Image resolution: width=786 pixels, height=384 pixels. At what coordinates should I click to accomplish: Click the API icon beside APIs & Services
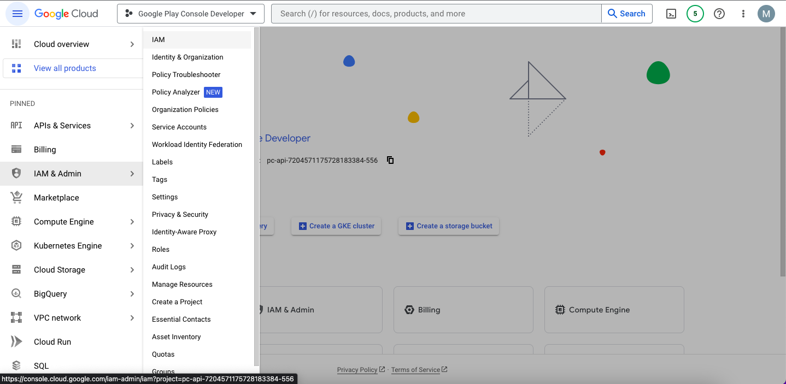(x=16, y=126)
